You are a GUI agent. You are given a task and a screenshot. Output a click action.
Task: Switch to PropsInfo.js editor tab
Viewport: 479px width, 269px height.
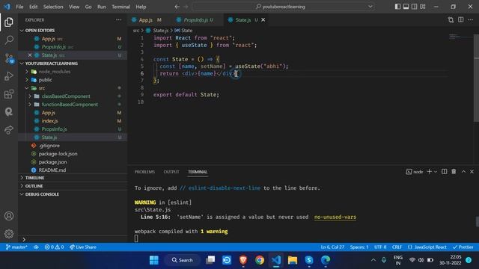tap(196, 20)
